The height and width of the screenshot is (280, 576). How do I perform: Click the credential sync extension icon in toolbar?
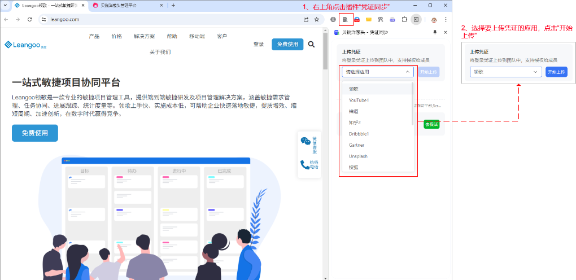[x=345, y=19]
